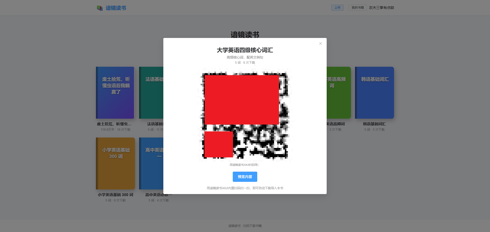Screen dimensions: 490x232
Task: Click the hint text about 内置扫码扫一扫
Action: (x=245, y=188)
